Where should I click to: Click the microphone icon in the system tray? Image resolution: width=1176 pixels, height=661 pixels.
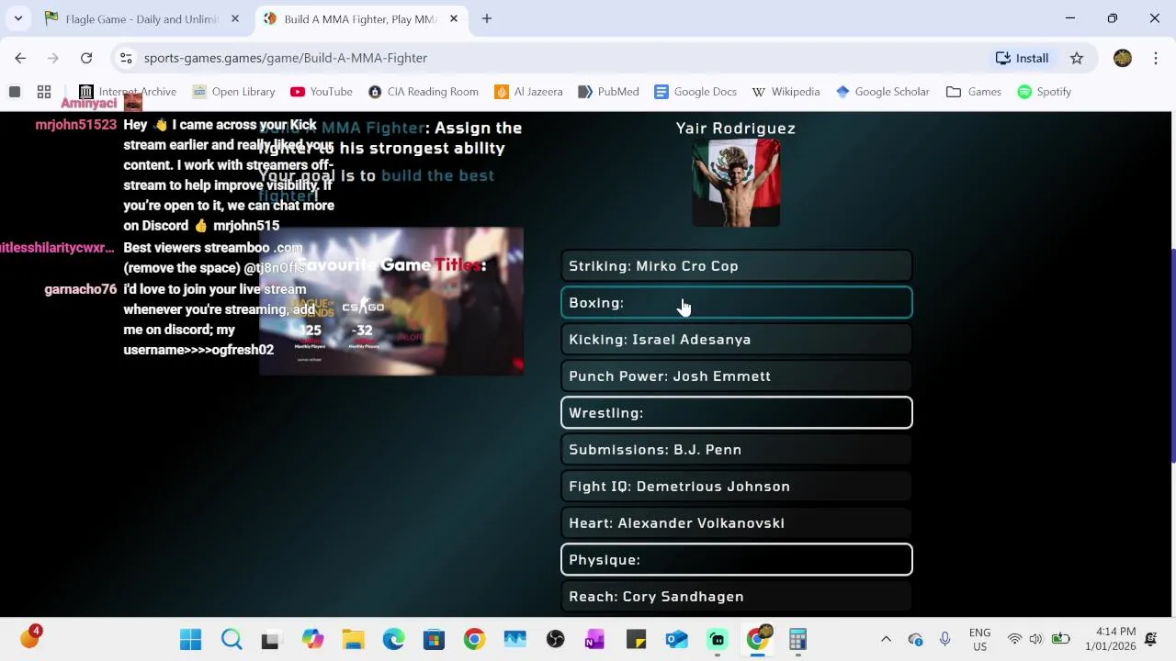click(944, 640)
